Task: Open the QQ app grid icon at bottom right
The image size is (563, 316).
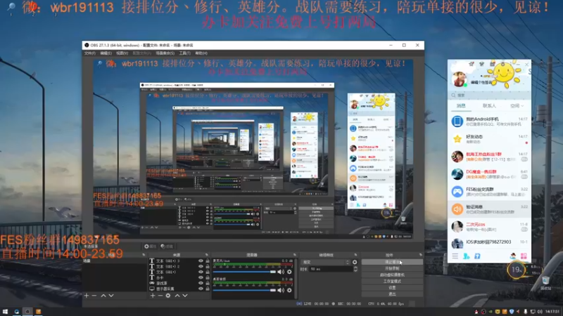Action: 524,256
